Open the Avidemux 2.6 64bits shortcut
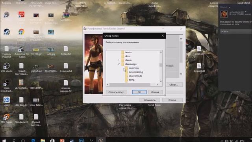This screenshot has height=142, width=252. [21, 49]
